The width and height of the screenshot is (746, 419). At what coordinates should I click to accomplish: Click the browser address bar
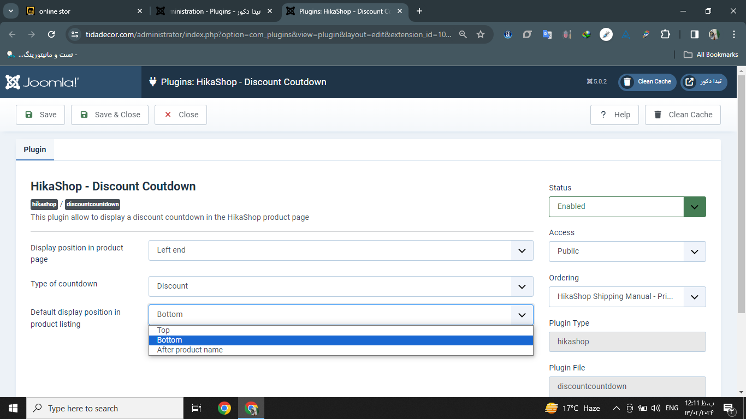pos(269,34)
